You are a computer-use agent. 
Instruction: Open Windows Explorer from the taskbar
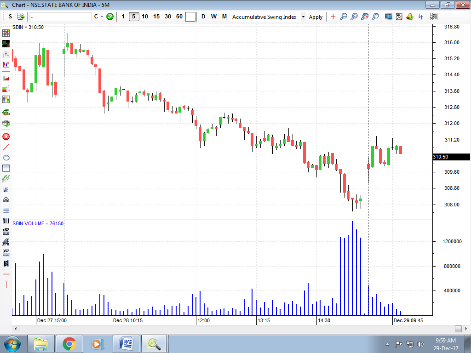41,344
